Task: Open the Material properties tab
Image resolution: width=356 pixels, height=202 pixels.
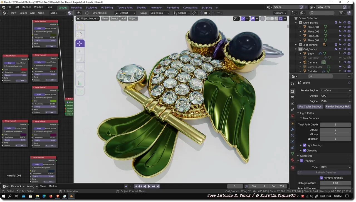Action: pos(293,160)
